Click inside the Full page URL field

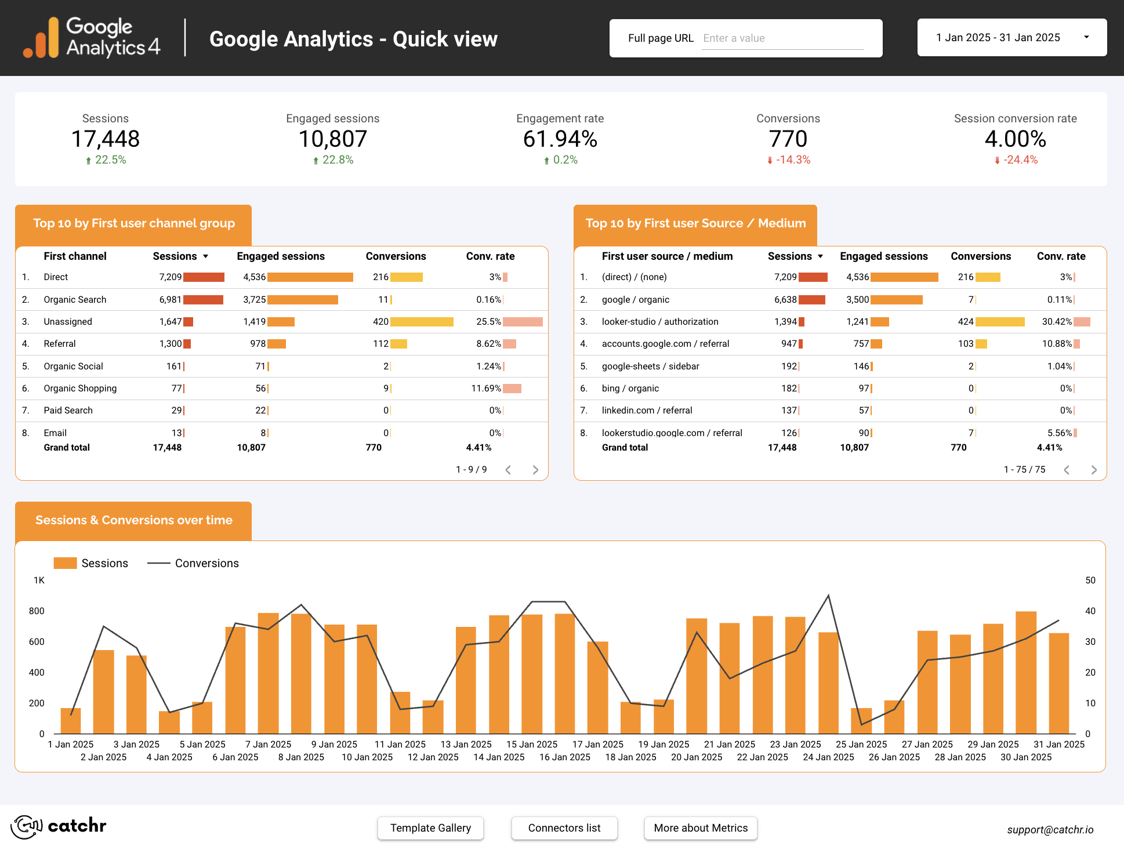tap(782, 38)
